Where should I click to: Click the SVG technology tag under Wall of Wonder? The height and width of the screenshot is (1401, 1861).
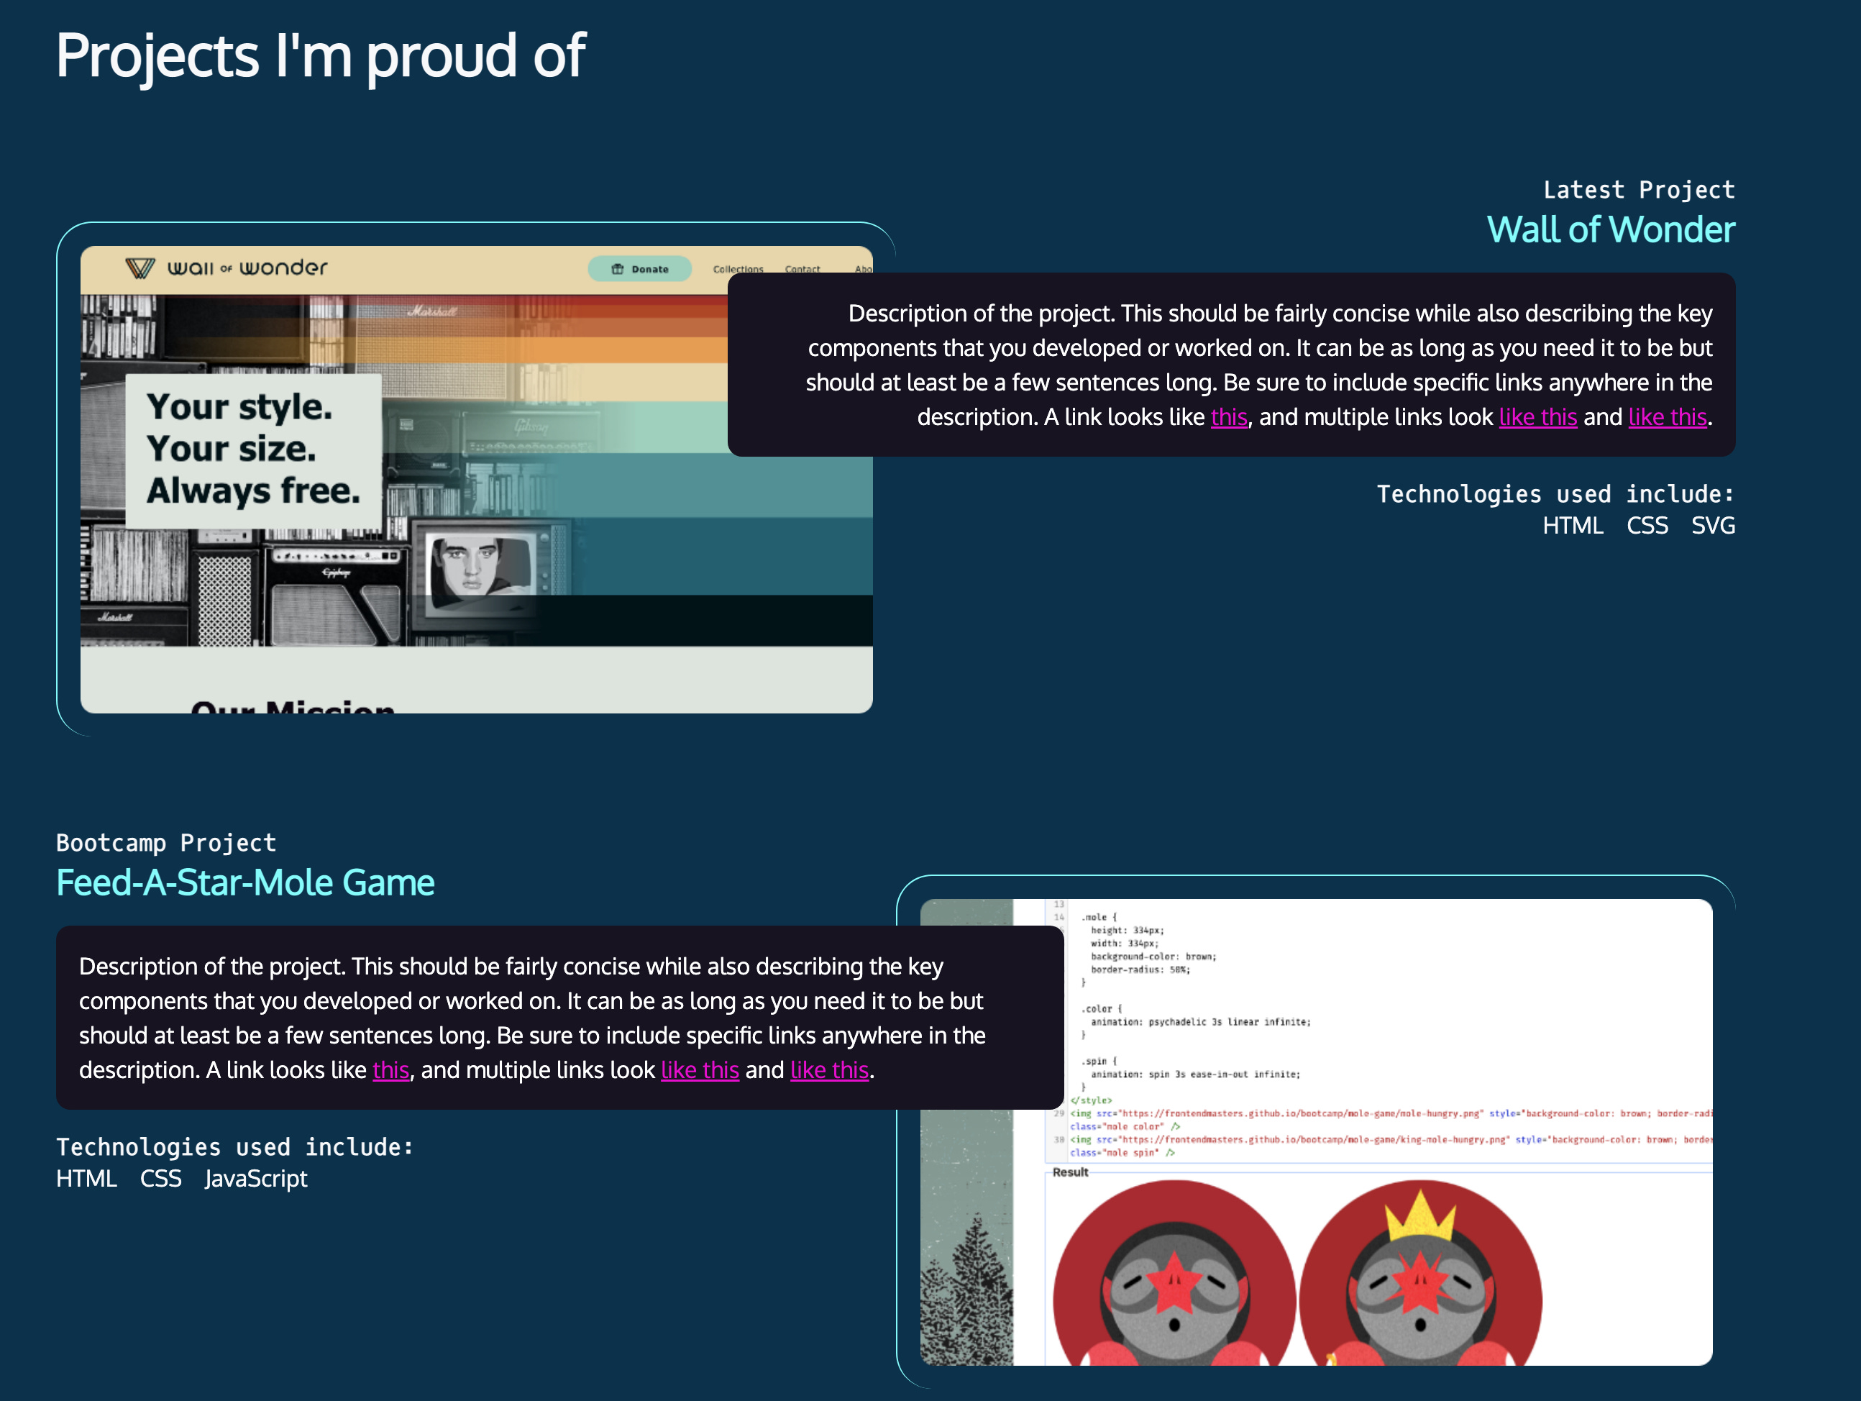(1713, 525)
